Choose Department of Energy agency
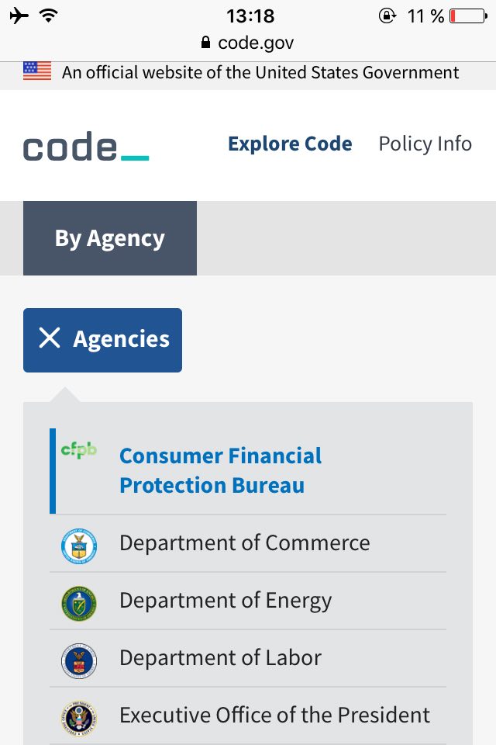 pos(226,600)
